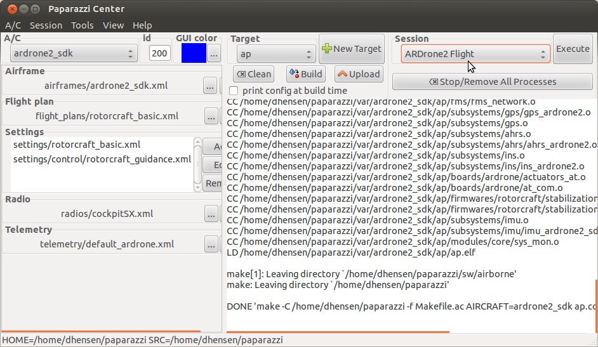
Task: Browse for telemetry file with ... button
Action: coord(211,244)
